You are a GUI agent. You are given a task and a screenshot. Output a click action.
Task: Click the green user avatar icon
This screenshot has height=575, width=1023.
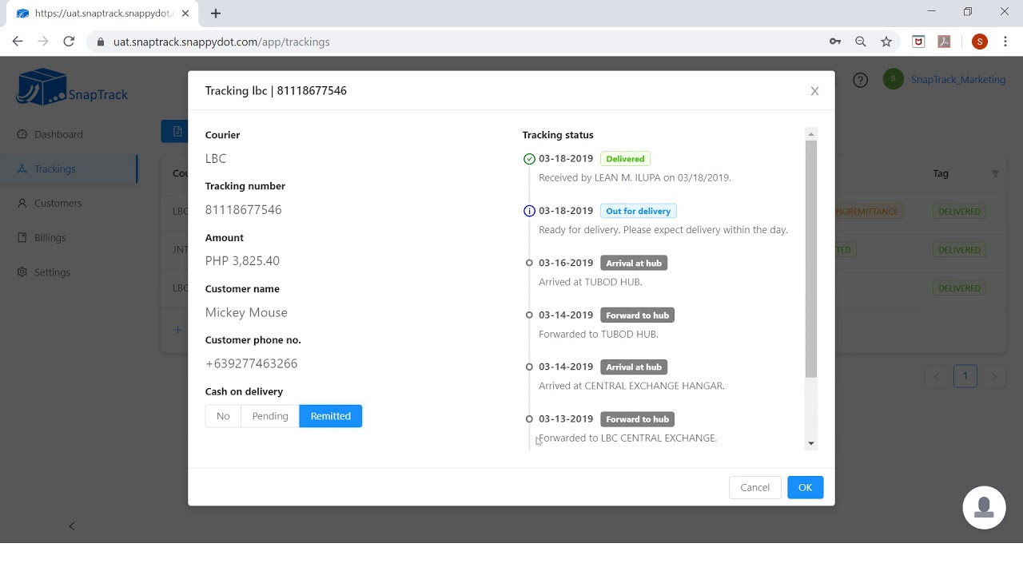click(x=893, y=79)
